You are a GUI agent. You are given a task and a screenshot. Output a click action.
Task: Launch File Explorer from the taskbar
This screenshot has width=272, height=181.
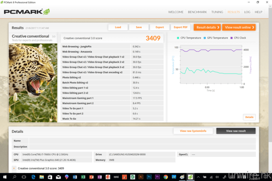coord(43,177)
